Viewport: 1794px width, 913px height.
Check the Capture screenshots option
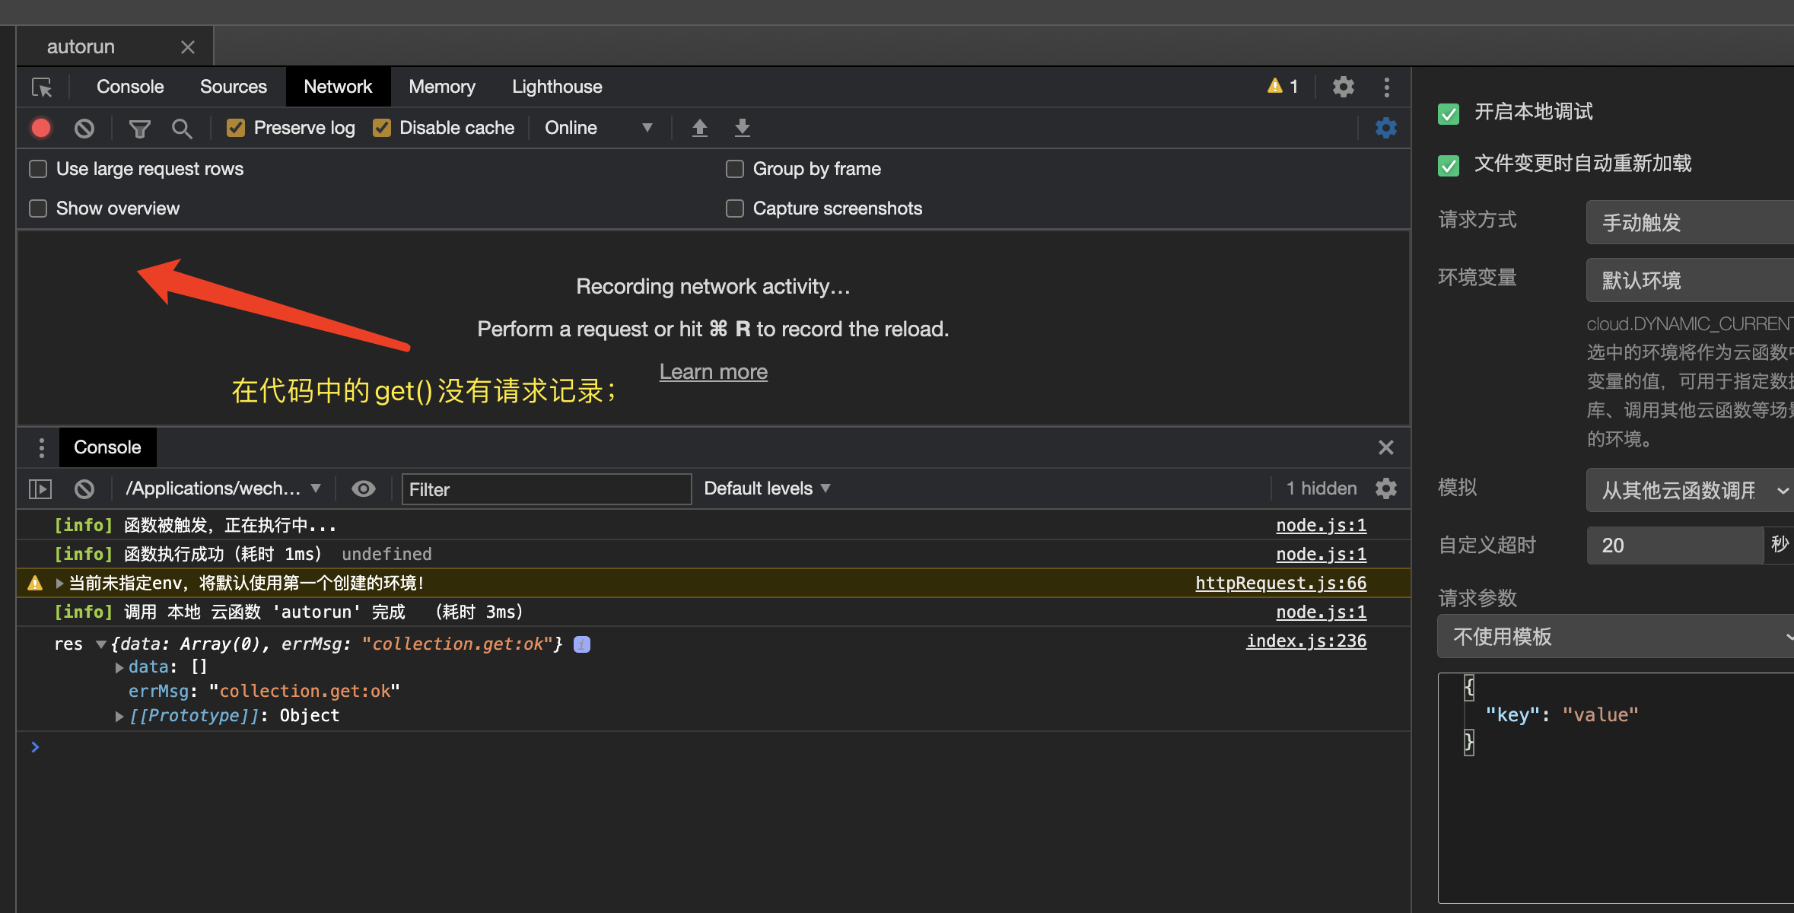[734, 208]
